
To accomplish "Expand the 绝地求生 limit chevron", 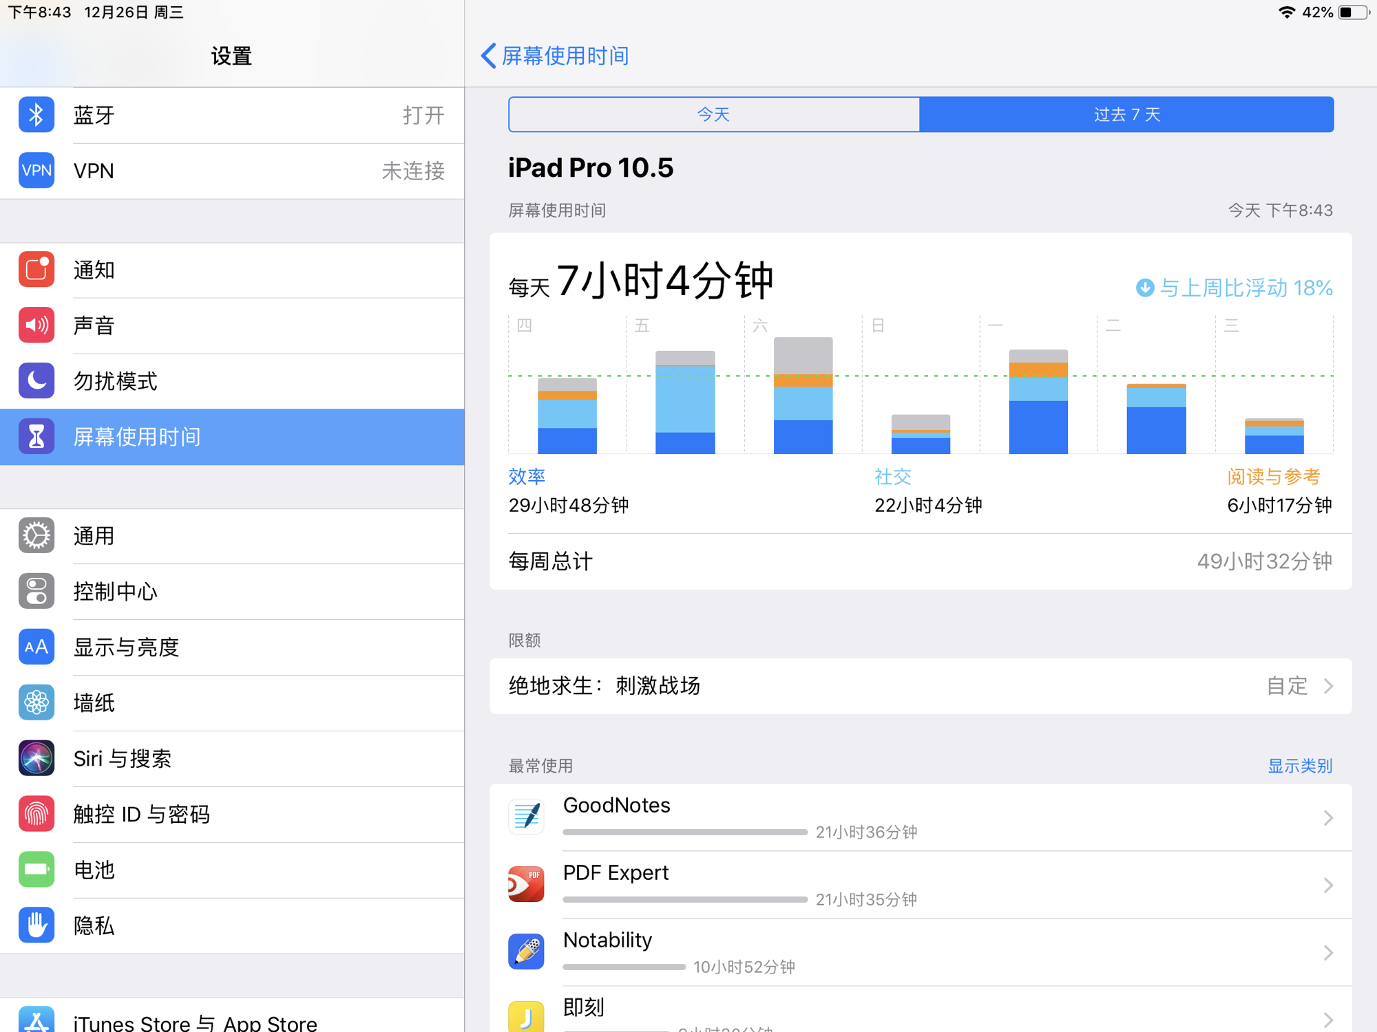I will click(1328, 686).
